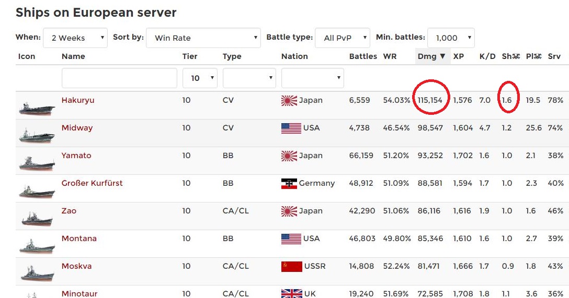Open the Sort by Win Rate dropdown
569x298 pixels.
pos(203,38)
